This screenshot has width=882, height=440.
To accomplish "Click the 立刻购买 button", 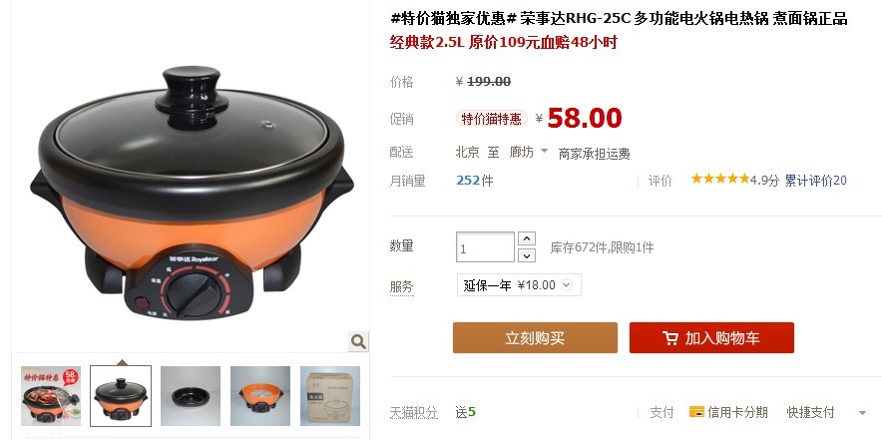I will point(535,337).
